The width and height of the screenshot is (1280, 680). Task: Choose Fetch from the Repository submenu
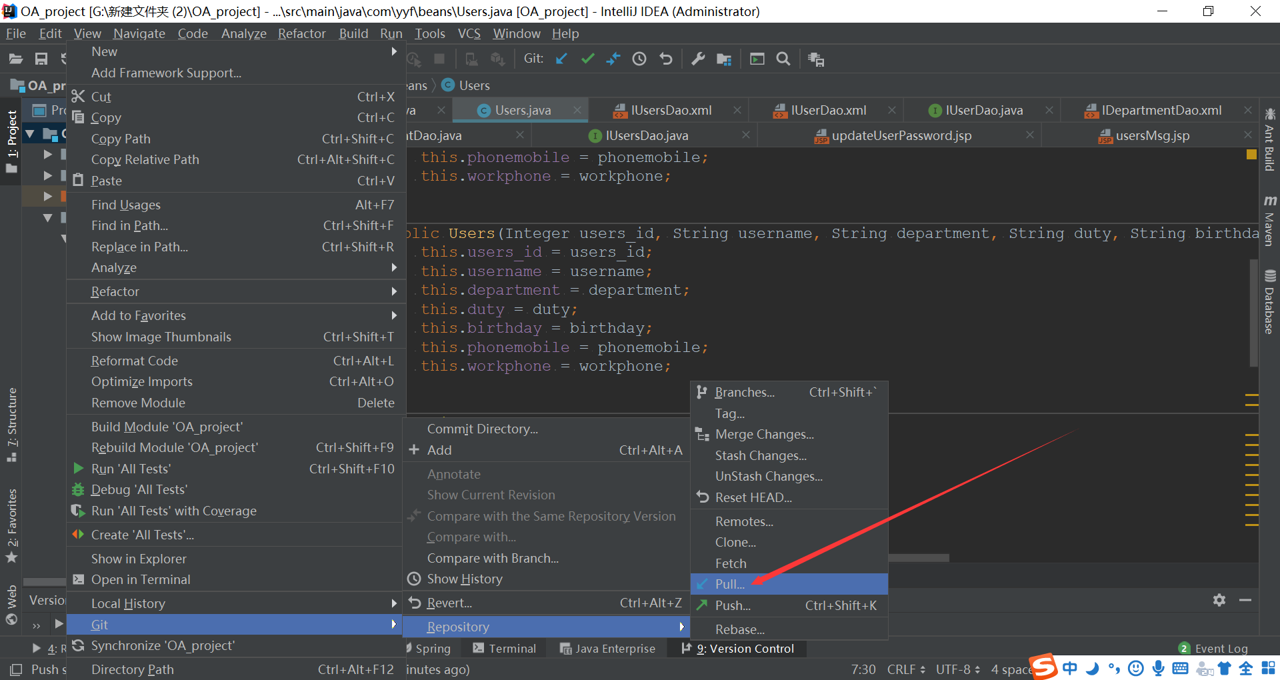(789, 563)
